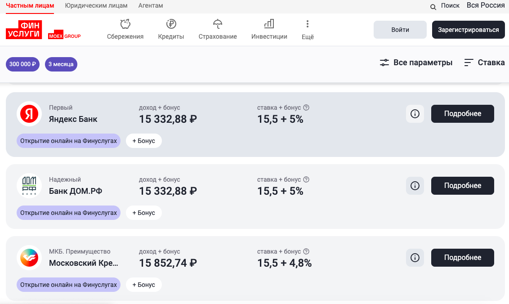The image size is (509, 304).
Task: Open the Поиск search link
Action: (x=450, y=5)
